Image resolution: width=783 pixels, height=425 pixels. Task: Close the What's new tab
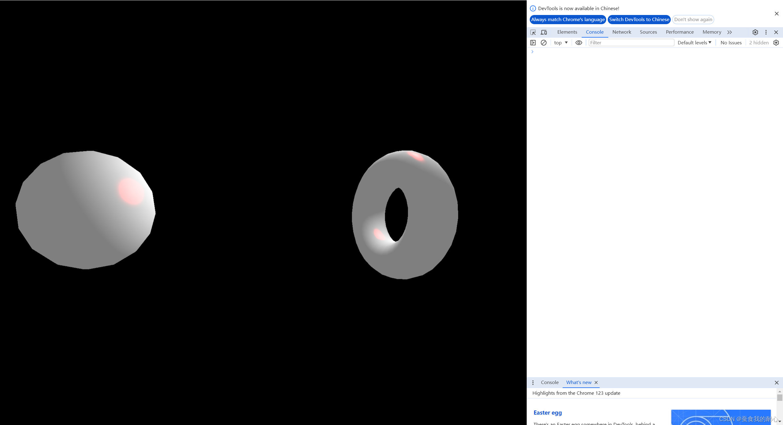tap(596, 382)
